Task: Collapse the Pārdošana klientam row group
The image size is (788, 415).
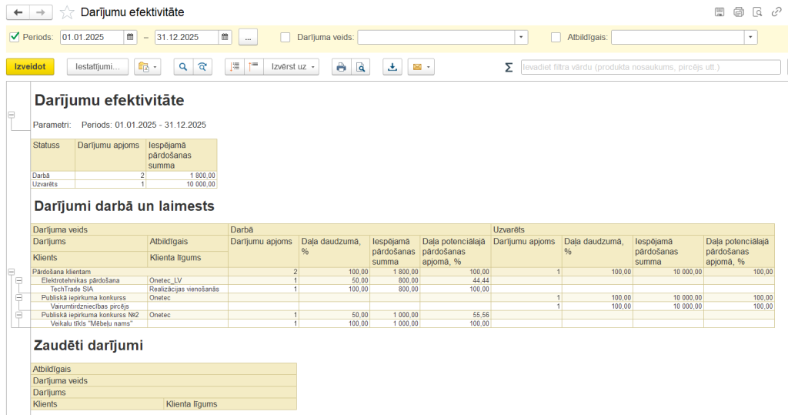Action: coord(11,272)
